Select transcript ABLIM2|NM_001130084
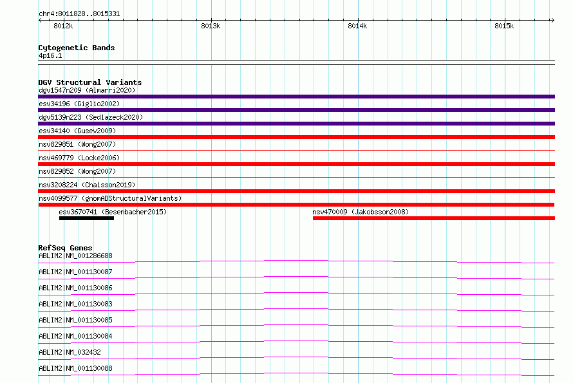The height and width of the screenshot is (383, 573). [x=75, y=336]
